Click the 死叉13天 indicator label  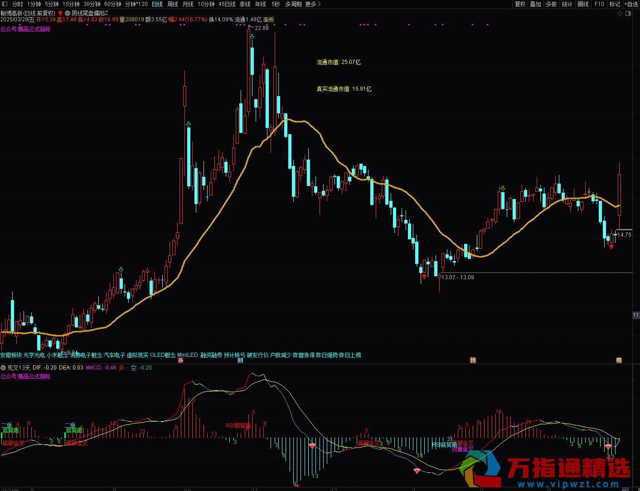(x=19, y=368)
